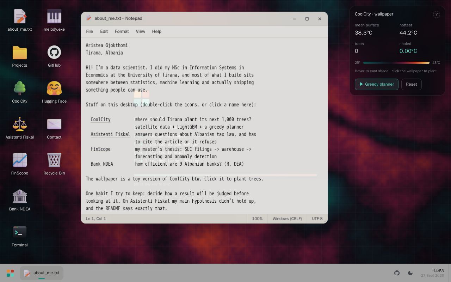451x282 pixels.
Task: Click the cooled 0.00°C value
Action: coord(408,51)
